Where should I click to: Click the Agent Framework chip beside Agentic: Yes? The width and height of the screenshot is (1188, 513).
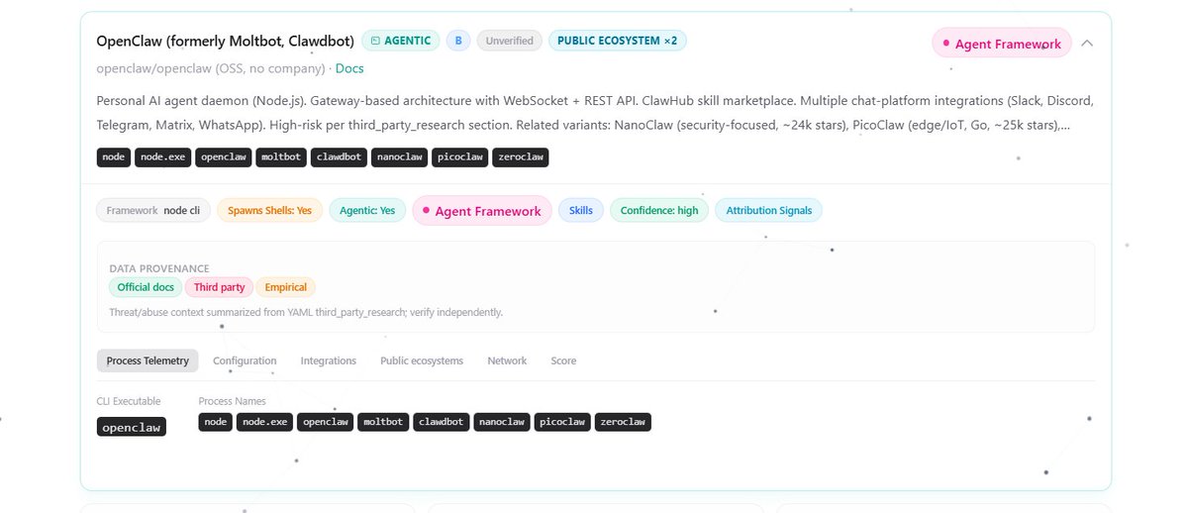point(481,211)
